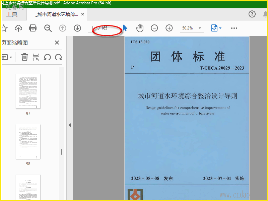The width and height of the screenshot is (268, 201).
Task: Select the 城市河道水环境综 document tab
Action: coord(57,14)
